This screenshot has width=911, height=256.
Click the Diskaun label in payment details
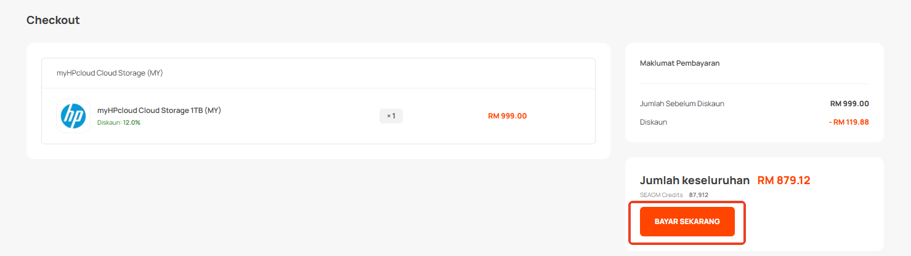click(x=654, y=122)
